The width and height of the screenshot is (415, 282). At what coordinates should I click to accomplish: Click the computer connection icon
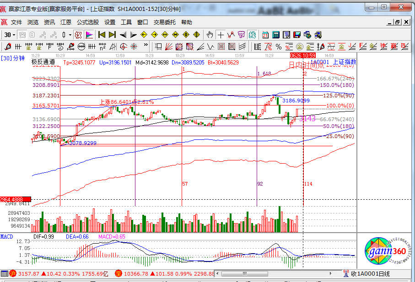[x=318, y=35]
